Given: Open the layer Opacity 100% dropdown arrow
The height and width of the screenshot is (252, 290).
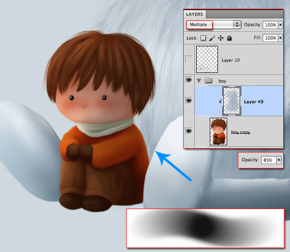Looking at the screenshot, I should point(280,25).
